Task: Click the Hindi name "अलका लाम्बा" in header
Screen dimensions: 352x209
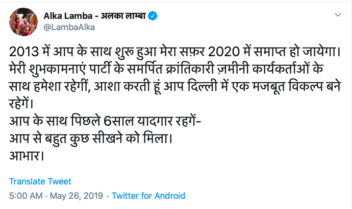Action: (x=121, y=16)
